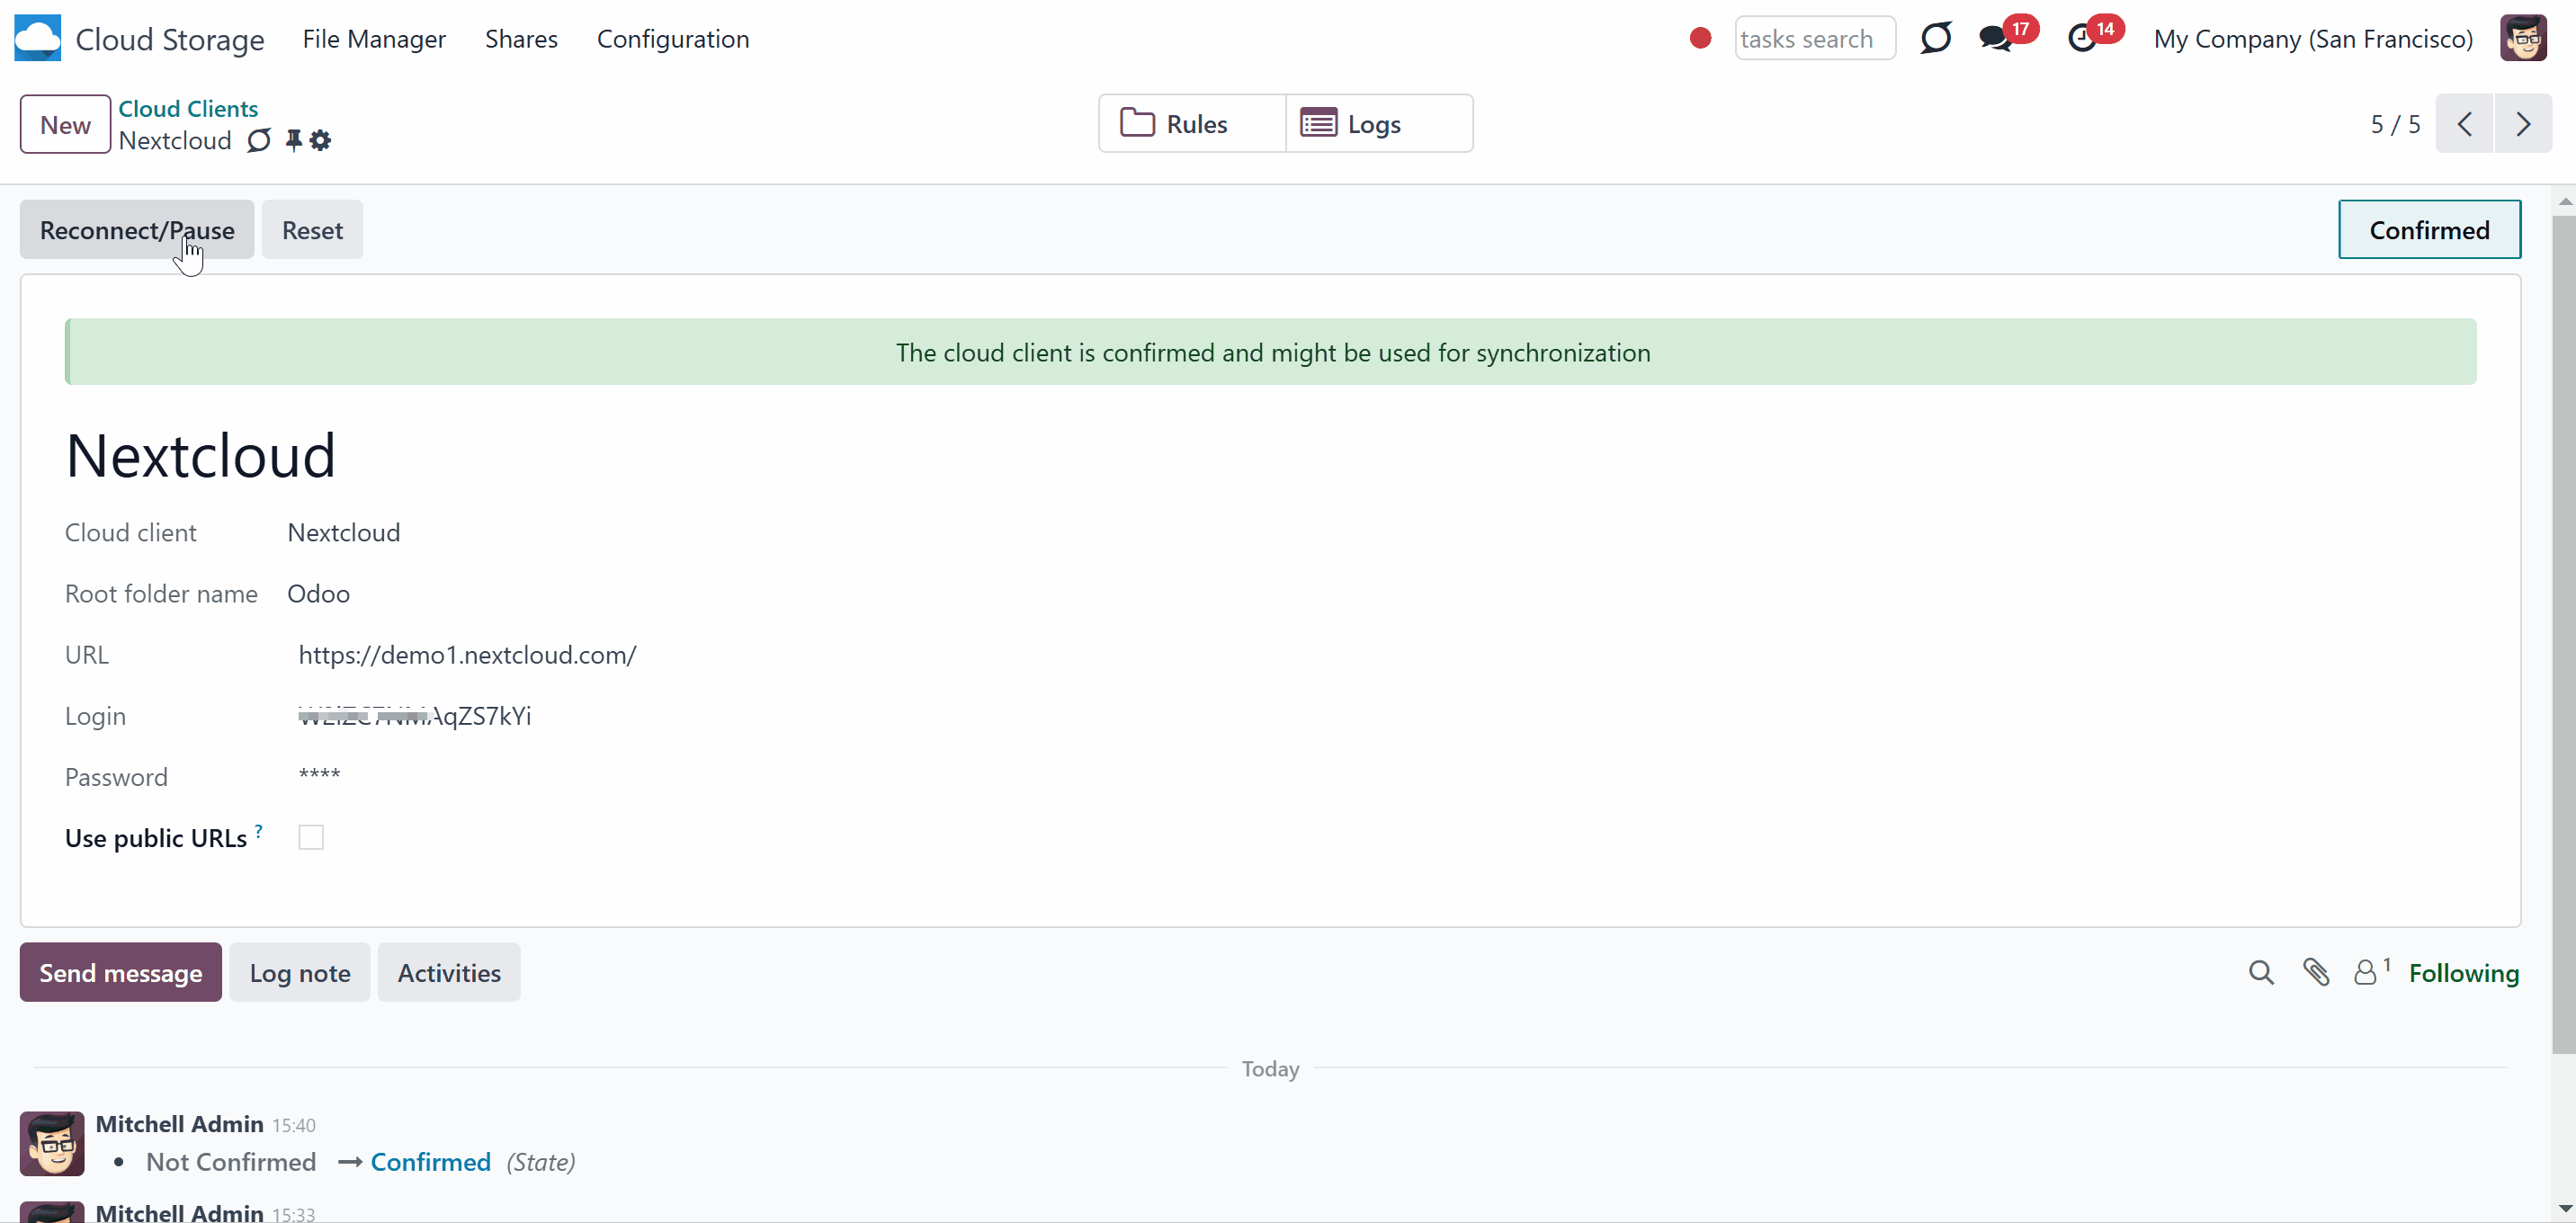Go to the next record arrow
Viewport: 2576px width, 1223px height.
(2523, 124)
